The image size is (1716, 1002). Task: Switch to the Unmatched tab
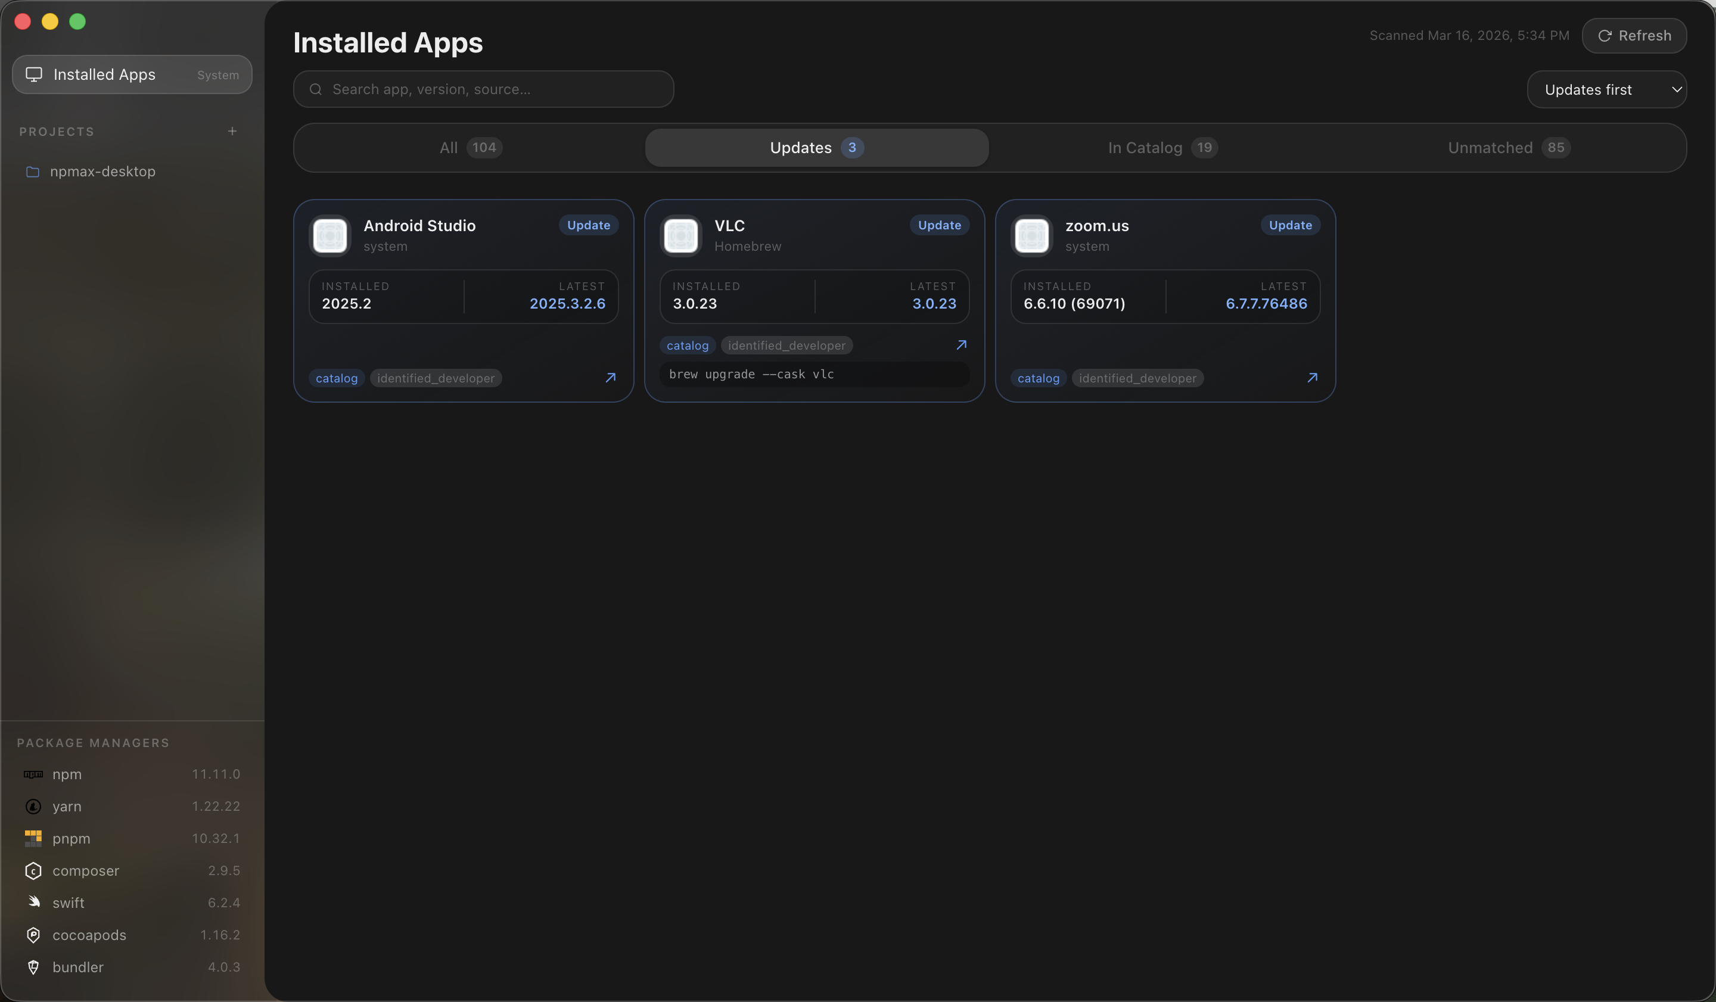[x=1507, y=148]
